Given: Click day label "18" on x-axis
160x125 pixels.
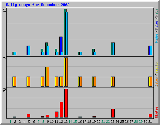Looking at the screenshot, I should (x=89, y=122).
